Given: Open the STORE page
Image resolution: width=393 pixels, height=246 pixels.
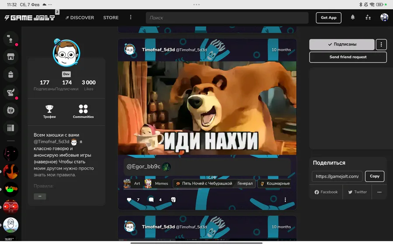Looking at the screenshot, I should coord(111,17).
